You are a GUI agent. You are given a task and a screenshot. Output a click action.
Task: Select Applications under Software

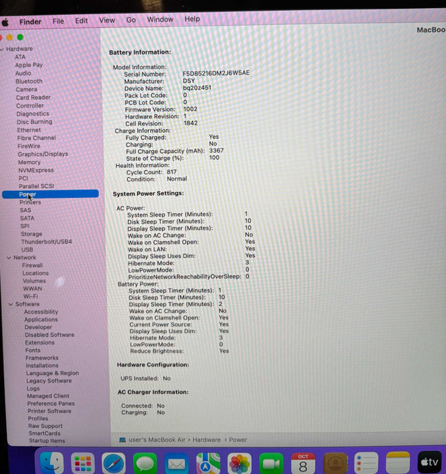pyautogui.click(x=41, y=320)
